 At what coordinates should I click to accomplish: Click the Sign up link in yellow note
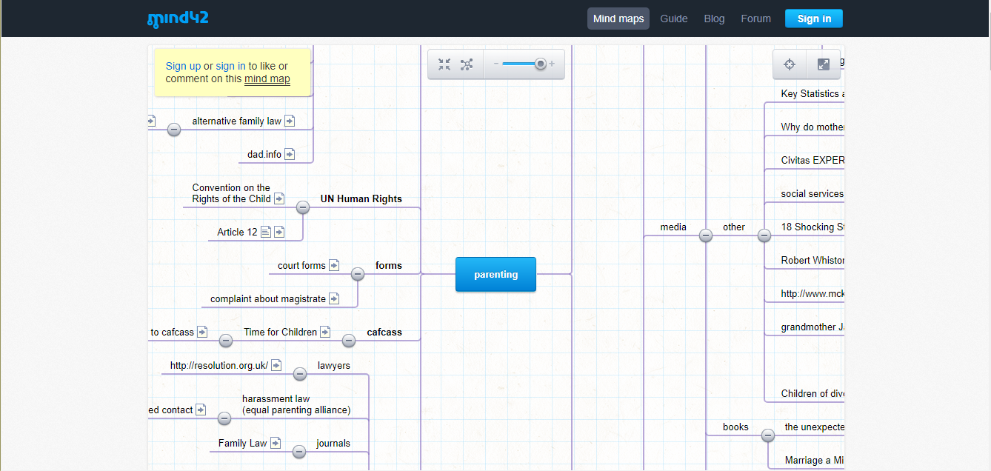[x=183, y=66]
